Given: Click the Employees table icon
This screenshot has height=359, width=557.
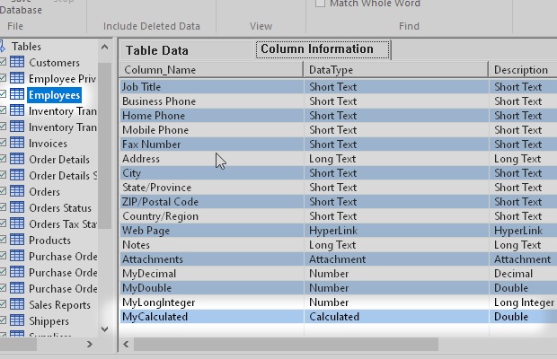Looking at the screenshot, I should pos(17,95).
